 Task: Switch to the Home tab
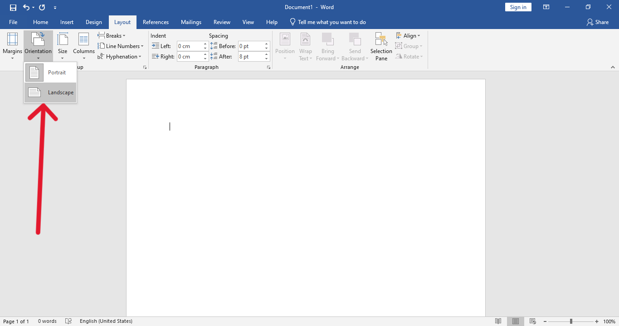click(40, 22)
